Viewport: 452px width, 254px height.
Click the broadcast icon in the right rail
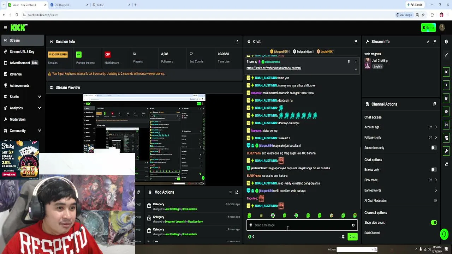(446, 125)
